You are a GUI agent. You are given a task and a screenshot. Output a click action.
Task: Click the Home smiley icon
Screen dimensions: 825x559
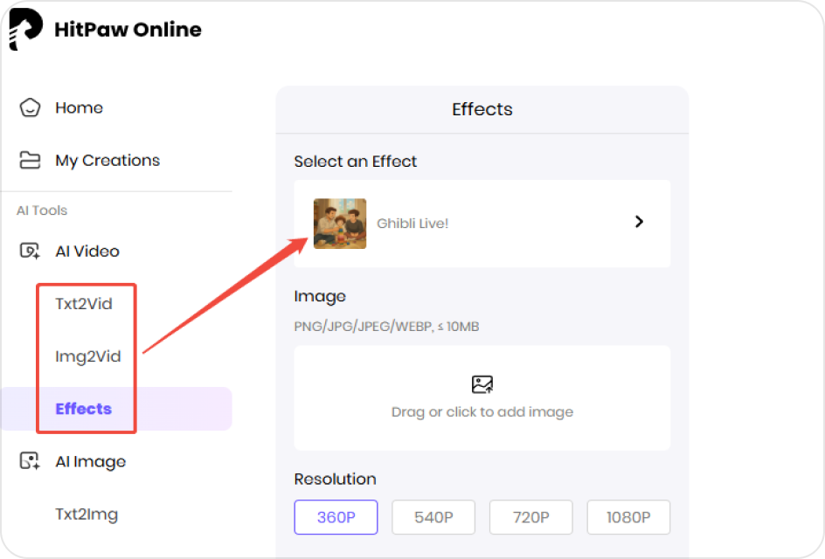coord(31,108)
